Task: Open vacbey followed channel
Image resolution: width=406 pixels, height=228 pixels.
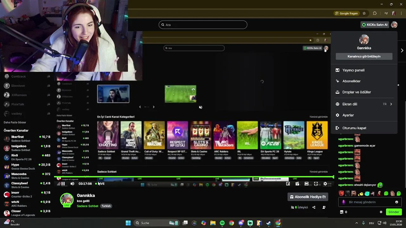Action: 27,114
